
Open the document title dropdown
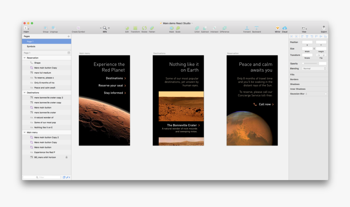click(x=192, y=23)
